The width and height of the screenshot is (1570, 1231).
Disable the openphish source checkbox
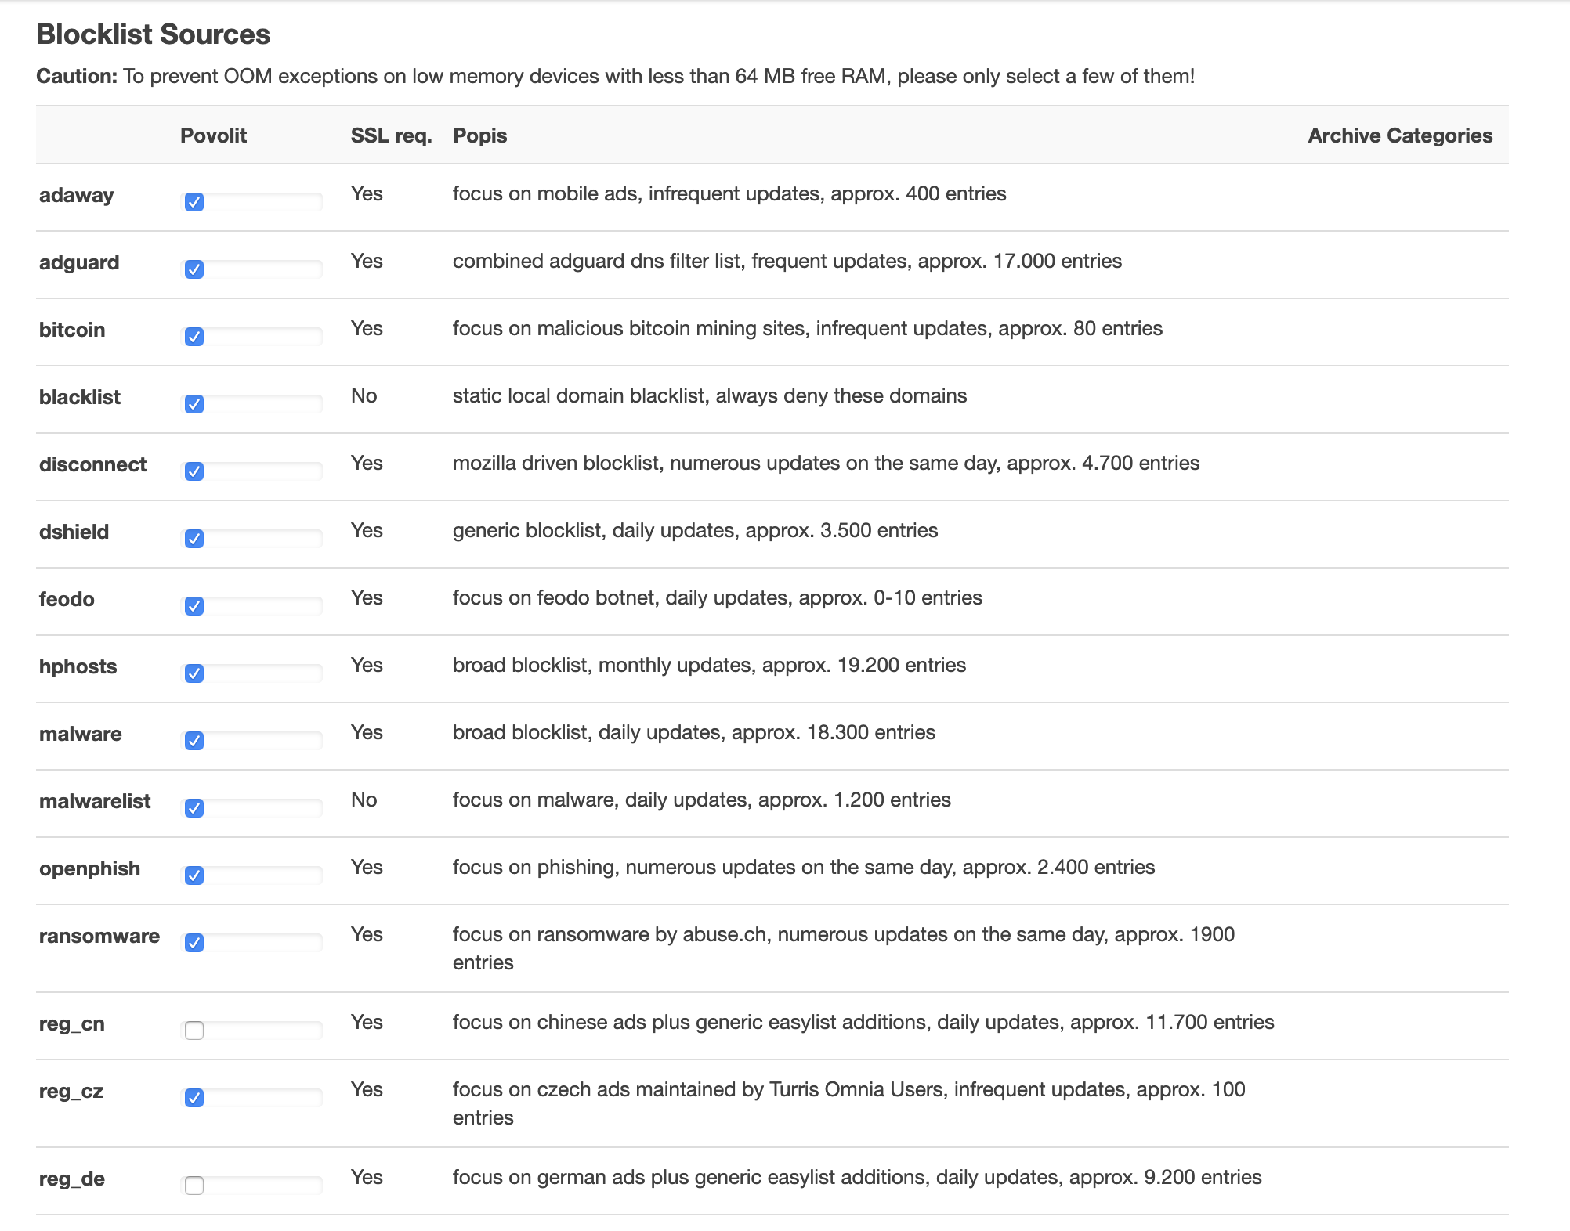(194, 875)
